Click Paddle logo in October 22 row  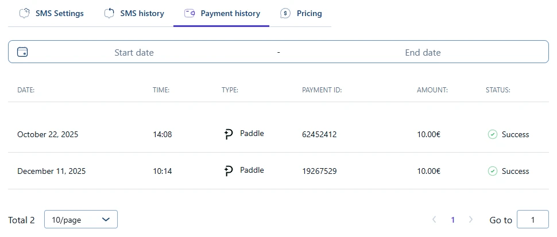(x=229, y=134)
